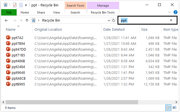Click the 1/27/2021 10:49 AM date cell
180x112 pixels.
[120, 43]
